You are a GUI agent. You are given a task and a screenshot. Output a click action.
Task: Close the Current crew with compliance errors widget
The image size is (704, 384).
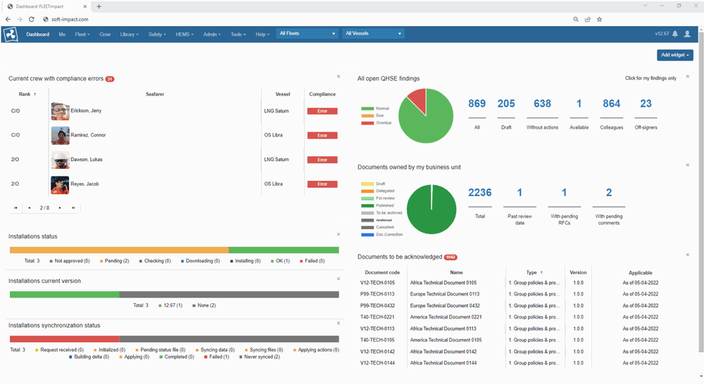click(339, 76)
